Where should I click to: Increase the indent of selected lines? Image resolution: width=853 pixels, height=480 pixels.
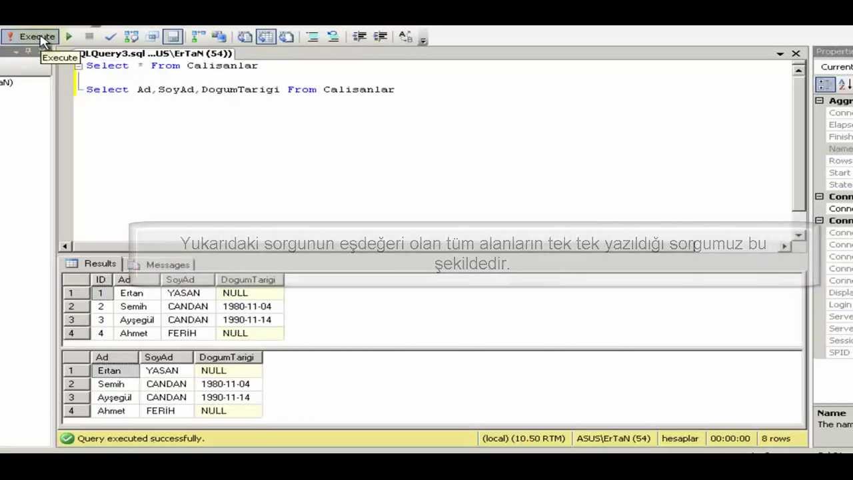click(380, 37)
